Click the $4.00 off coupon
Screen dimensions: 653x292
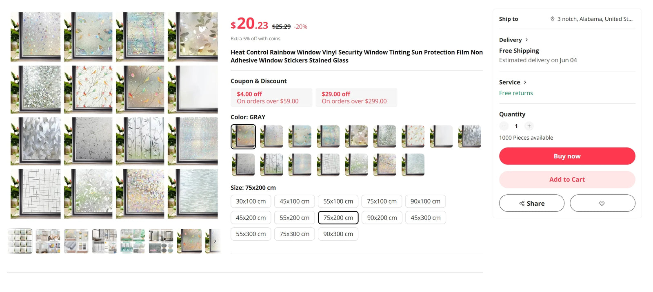271,97
